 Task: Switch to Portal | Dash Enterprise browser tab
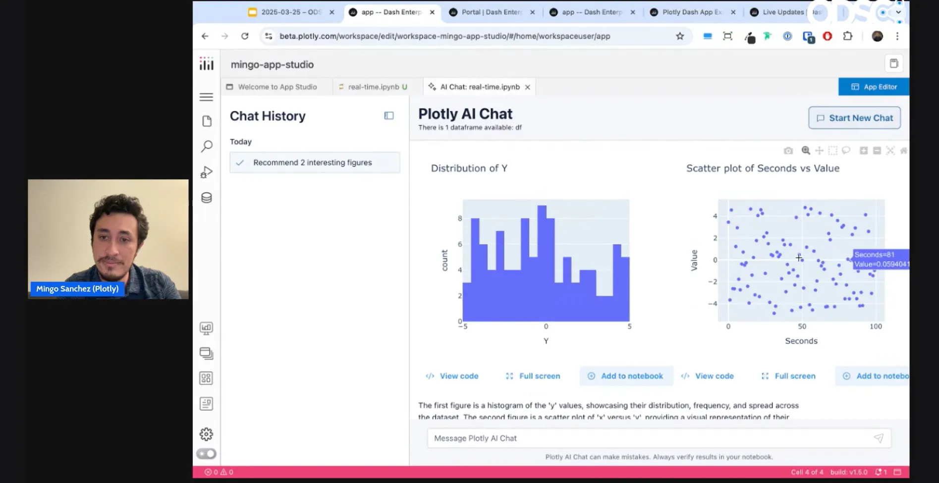pyautogui.click(x=491, y=12)
